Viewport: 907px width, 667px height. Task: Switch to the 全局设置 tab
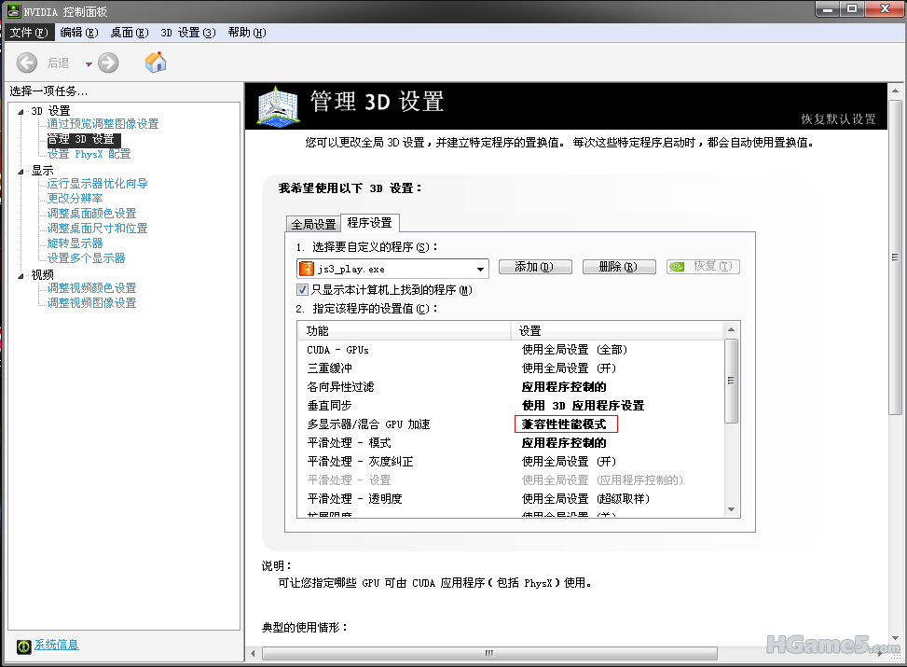coord(313,224)
